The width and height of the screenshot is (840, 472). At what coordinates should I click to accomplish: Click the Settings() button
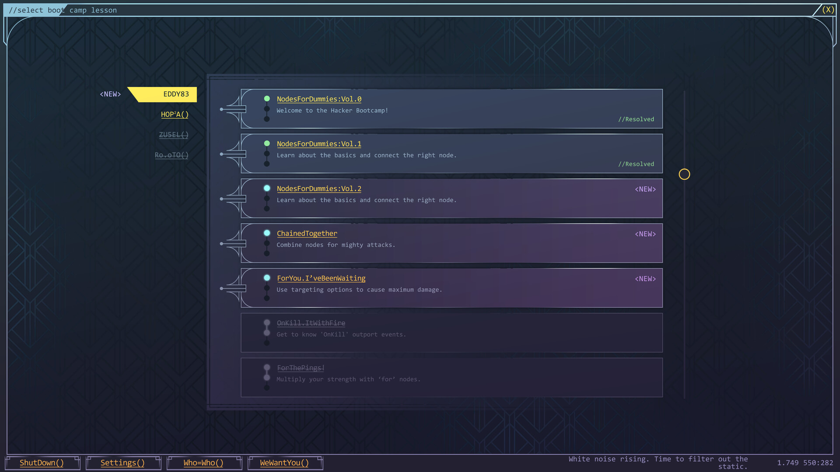click(x=123, y=462)
